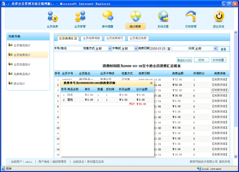Click the 合计金额 header in the popup
239x172 pixels.
(142, 89)
